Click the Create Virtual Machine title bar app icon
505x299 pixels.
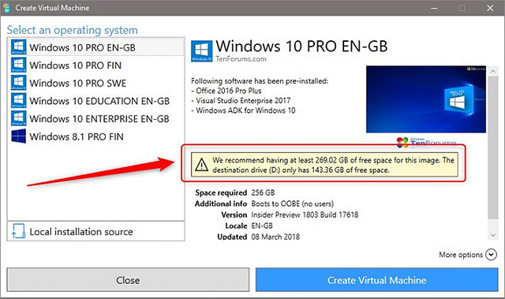coord(6,7)
